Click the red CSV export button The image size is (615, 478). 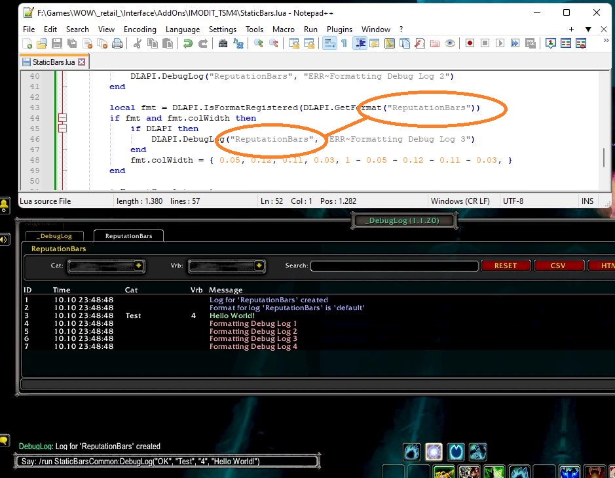coord(558,266)
